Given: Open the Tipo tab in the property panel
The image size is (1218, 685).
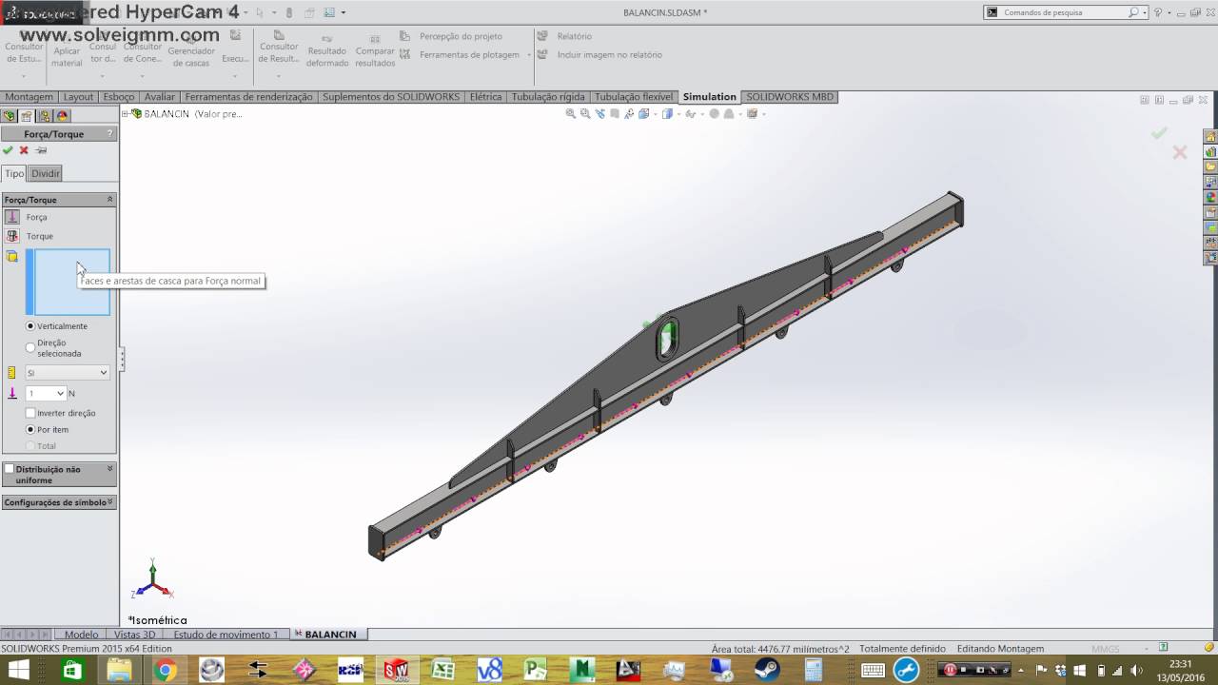Looking at the screenshot, I should [14, 173].
